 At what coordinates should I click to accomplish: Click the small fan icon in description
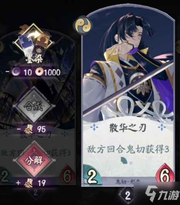[123, 161]
